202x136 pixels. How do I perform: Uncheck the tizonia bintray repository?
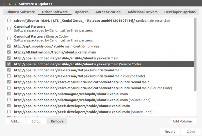tap(9, 52)
